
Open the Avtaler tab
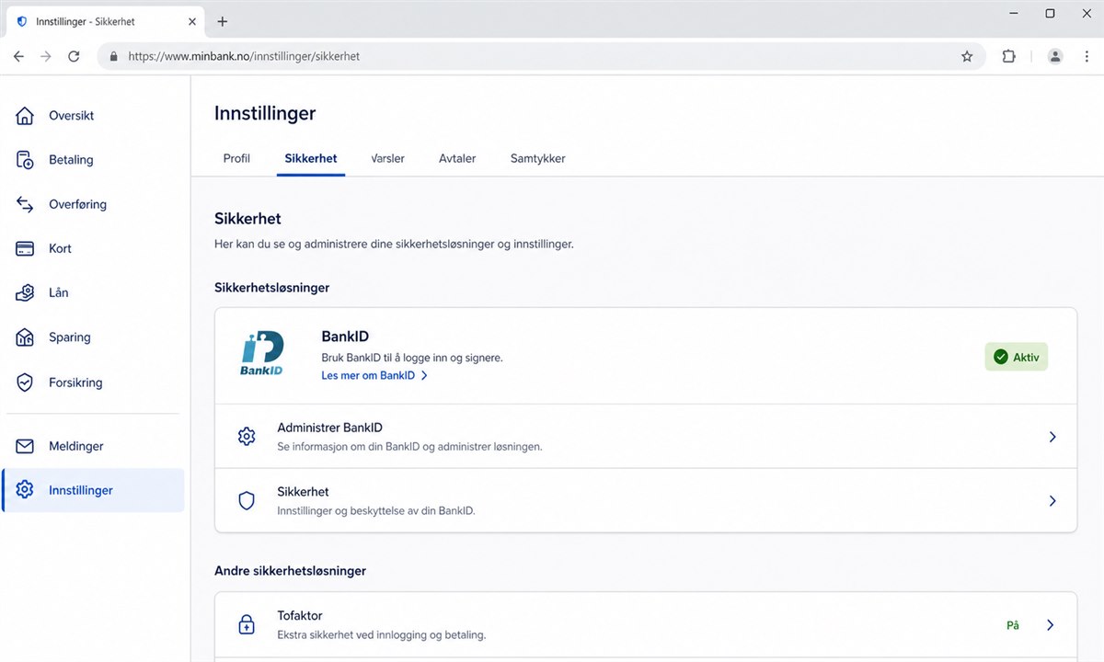tap(457, 158)
